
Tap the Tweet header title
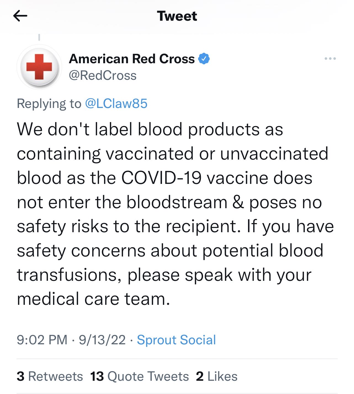177,16
